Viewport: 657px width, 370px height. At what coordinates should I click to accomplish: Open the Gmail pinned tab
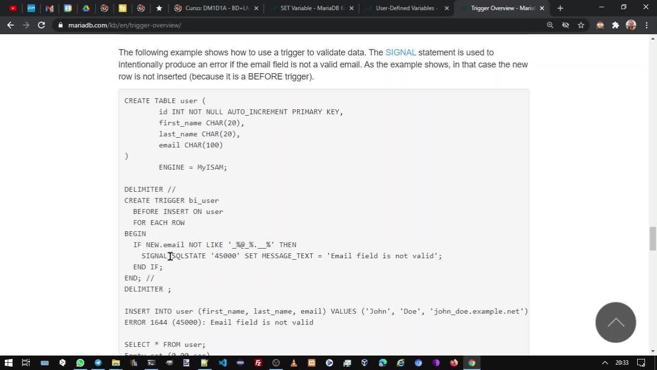click(x=49, y=8)
